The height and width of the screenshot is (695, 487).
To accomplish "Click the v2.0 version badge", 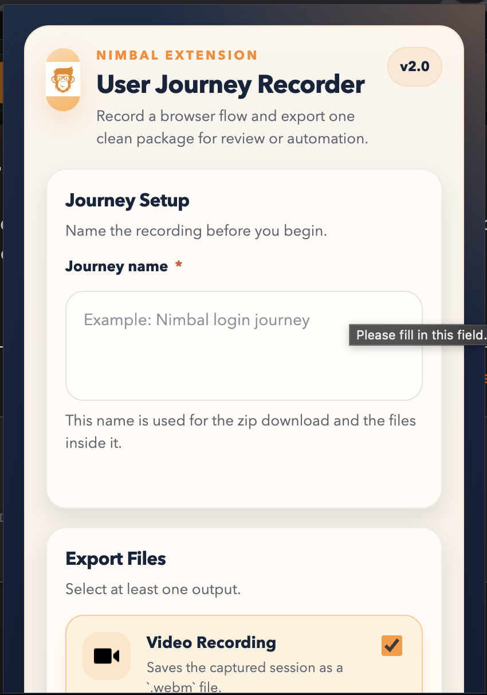I will (x=414, y=67).
